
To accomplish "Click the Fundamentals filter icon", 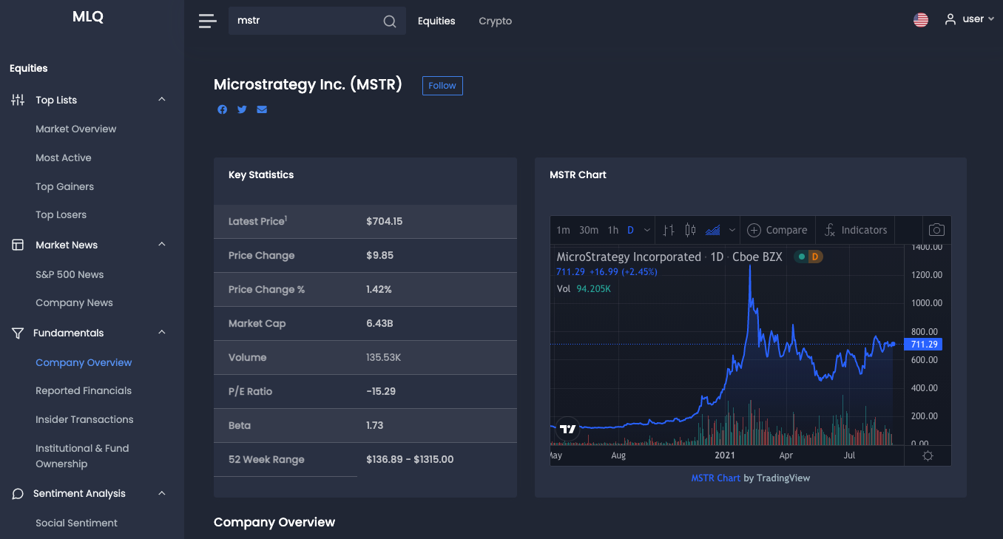I will [18, 333].
